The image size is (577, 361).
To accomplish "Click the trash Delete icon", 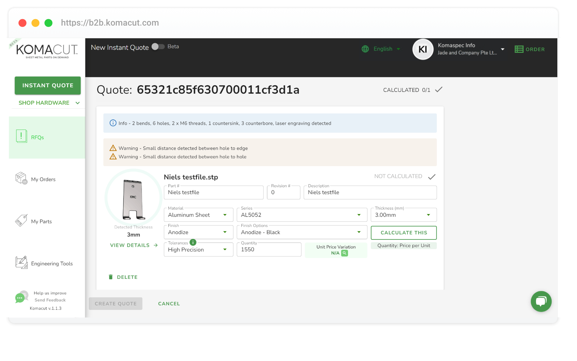I will tap(111, 277).
